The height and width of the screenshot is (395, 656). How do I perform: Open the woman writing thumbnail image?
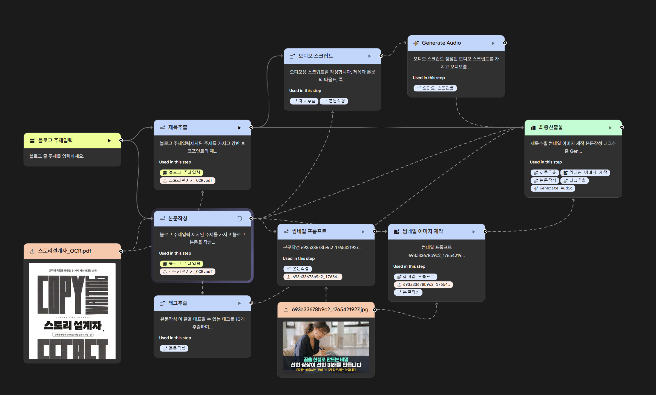click(326, 347)
